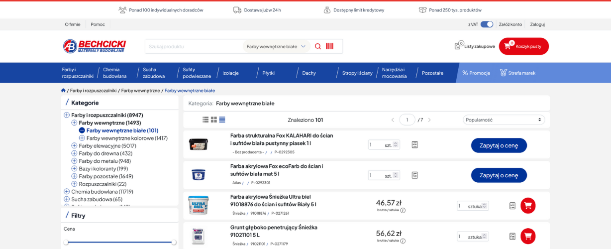Viewport: 611px width, 249px height.
Task: Go to next results page arrow
Action: [429, 120]
